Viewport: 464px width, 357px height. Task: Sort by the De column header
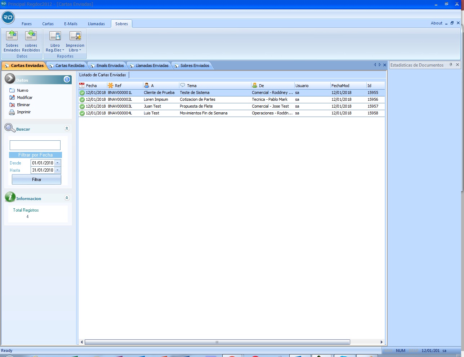tap(273, 86)
